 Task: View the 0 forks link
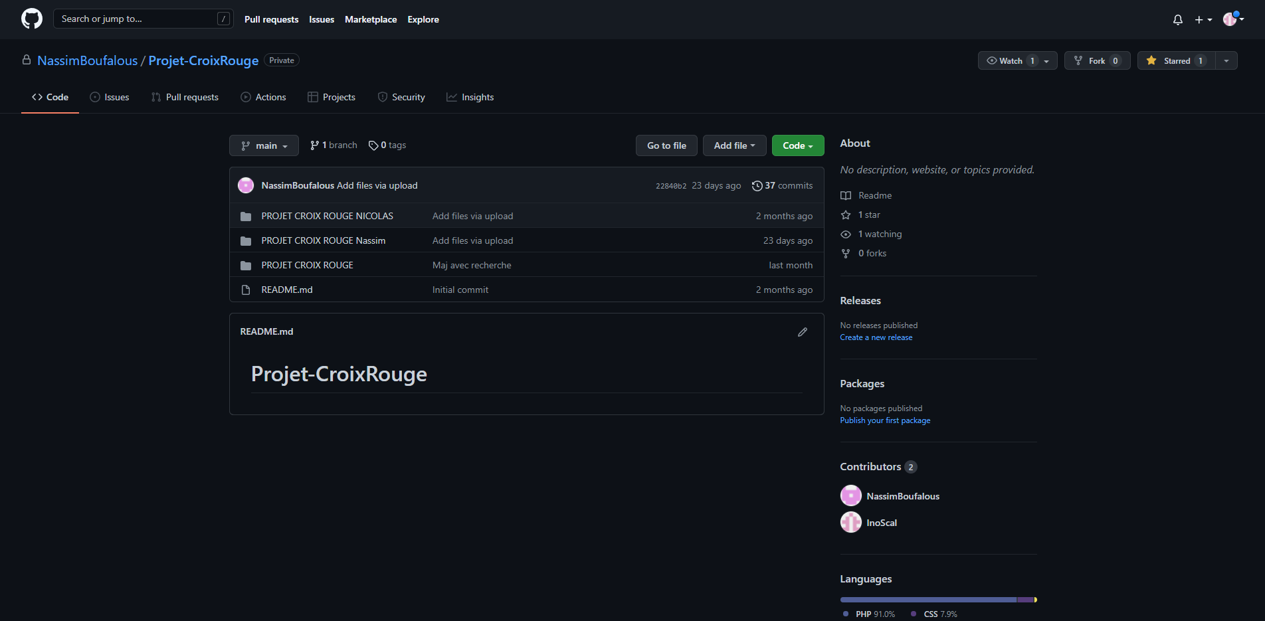point(864,253)
